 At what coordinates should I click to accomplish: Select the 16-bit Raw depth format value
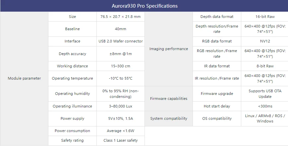(x=265, y=17)
